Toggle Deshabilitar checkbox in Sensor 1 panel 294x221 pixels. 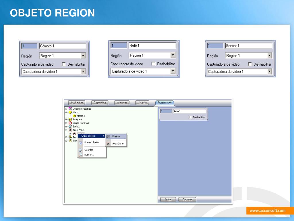[250, 64]
